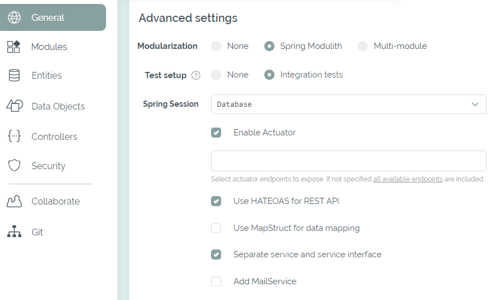
Task: Open the all available endpoints link
Action: point(407,179)
